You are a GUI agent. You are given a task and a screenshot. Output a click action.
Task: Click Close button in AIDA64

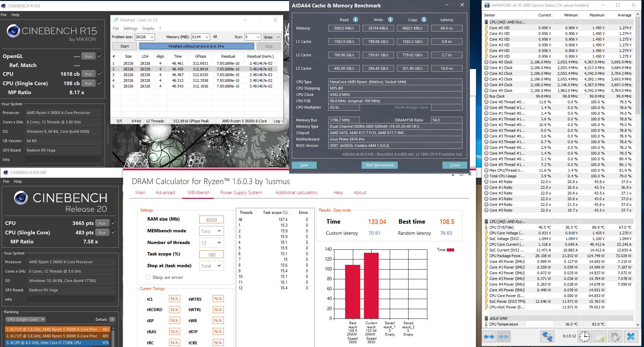454,165
